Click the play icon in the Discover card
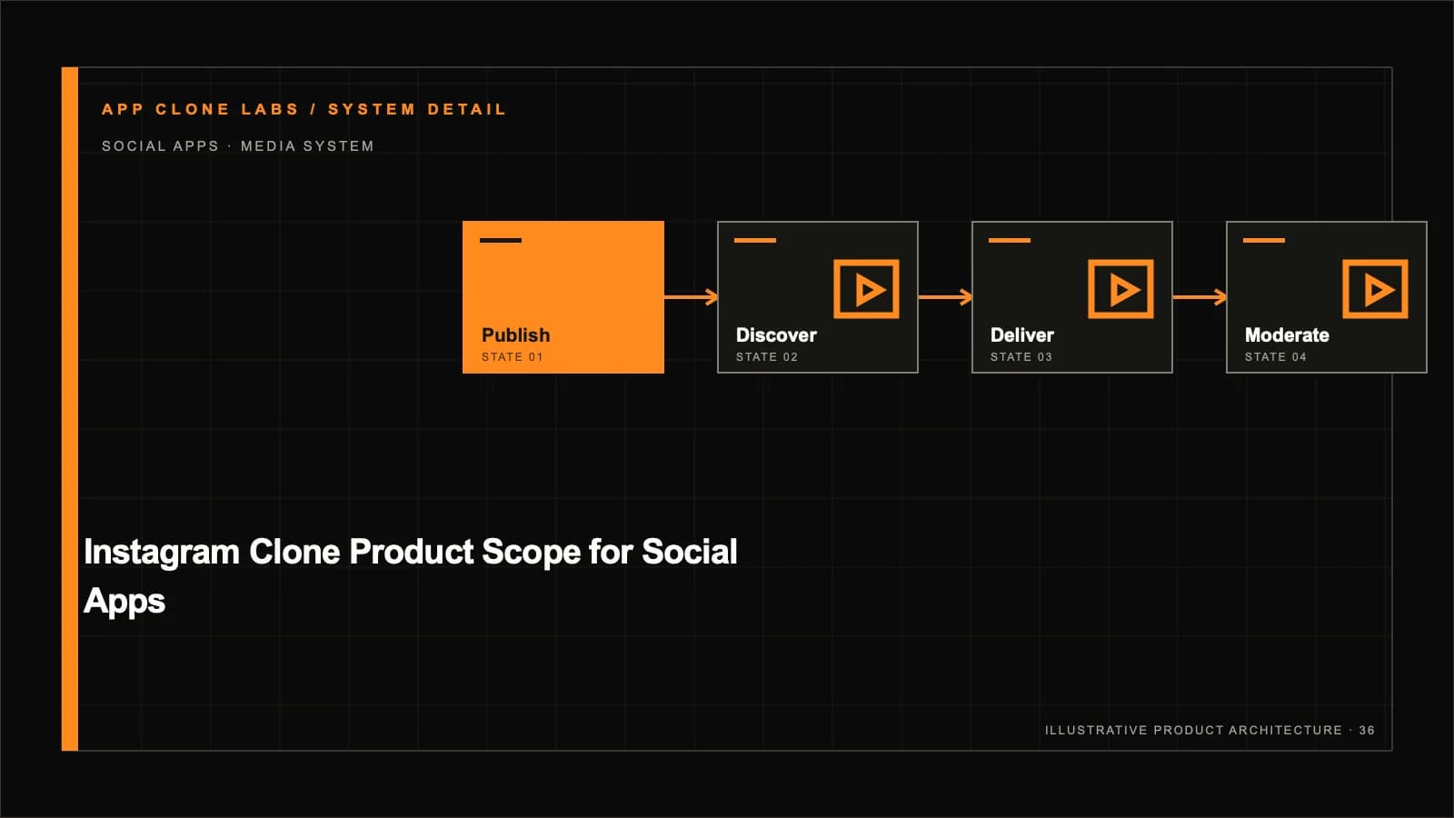This screenshot has height=818, width=1454. (x=866, y=289)
